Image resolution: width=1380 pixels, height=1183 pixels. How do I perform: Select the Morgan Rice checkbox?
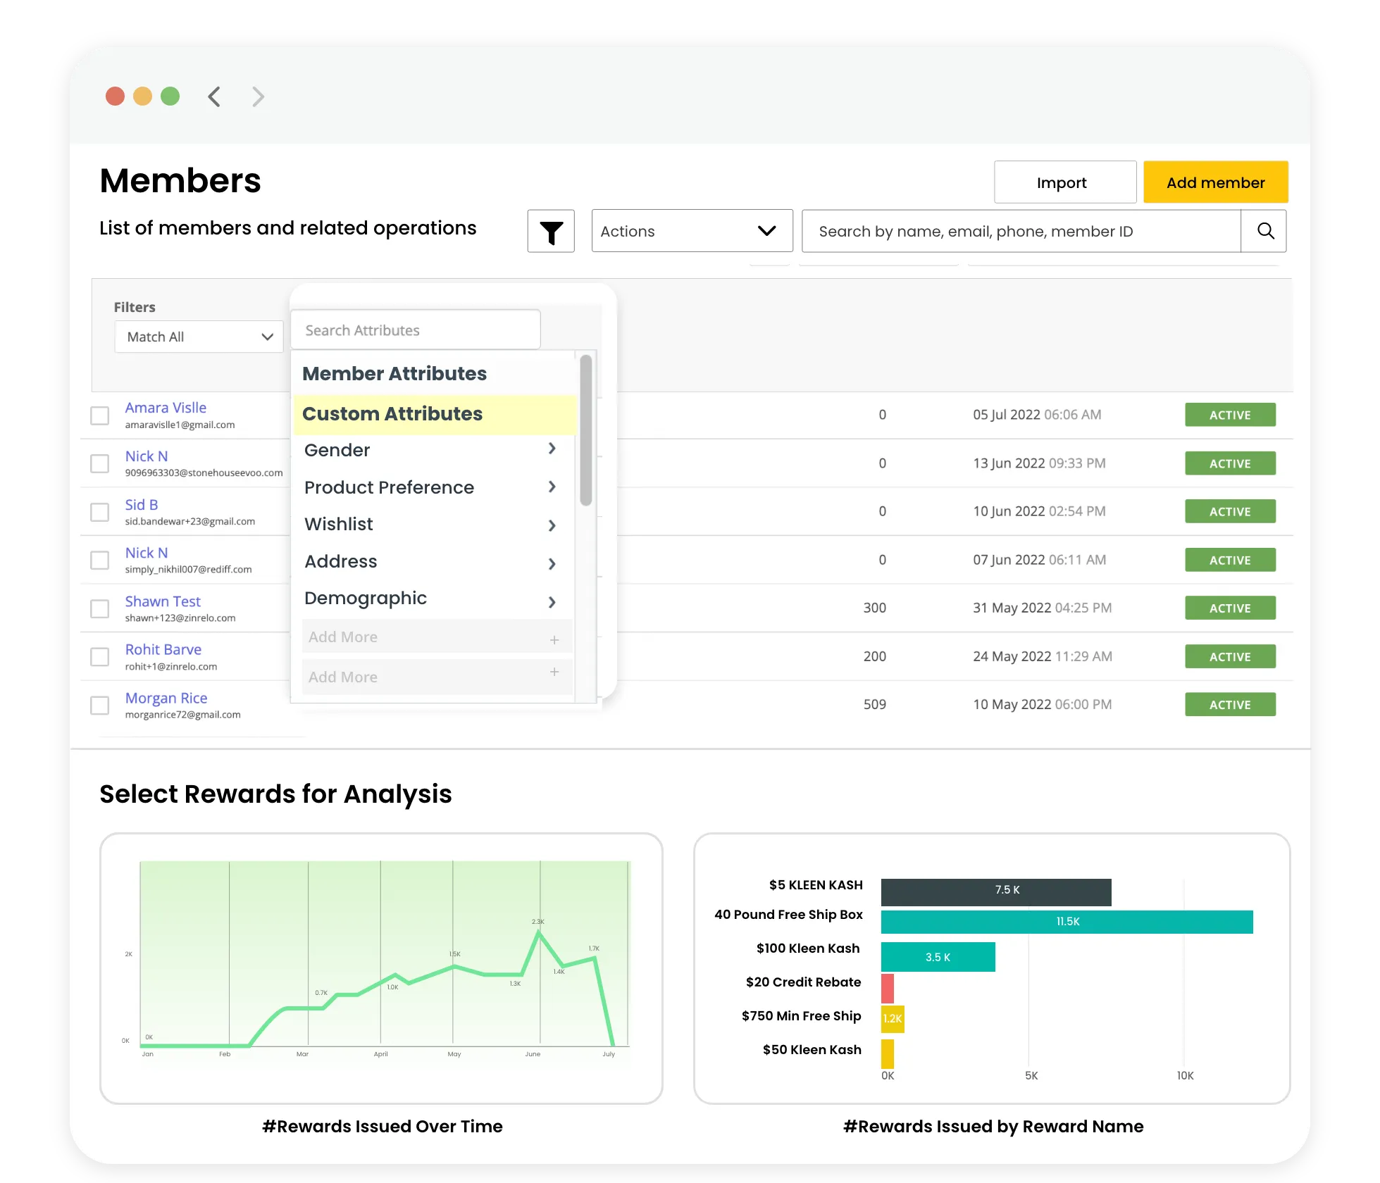100,705
